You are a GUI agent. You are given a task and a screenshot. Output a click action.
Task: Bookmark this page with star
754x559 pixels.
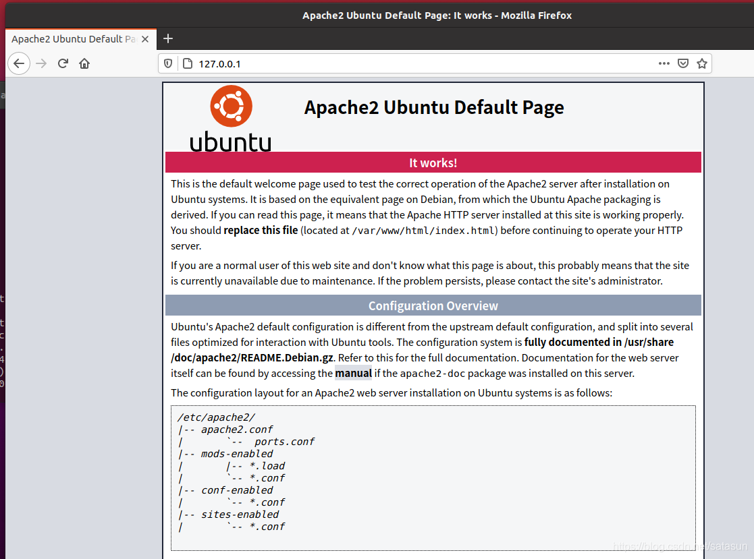tap(702, 63)
